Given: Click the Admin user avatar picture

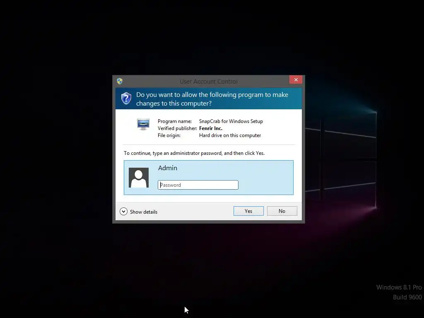Looking at the screenshot, I should [139, 178].
